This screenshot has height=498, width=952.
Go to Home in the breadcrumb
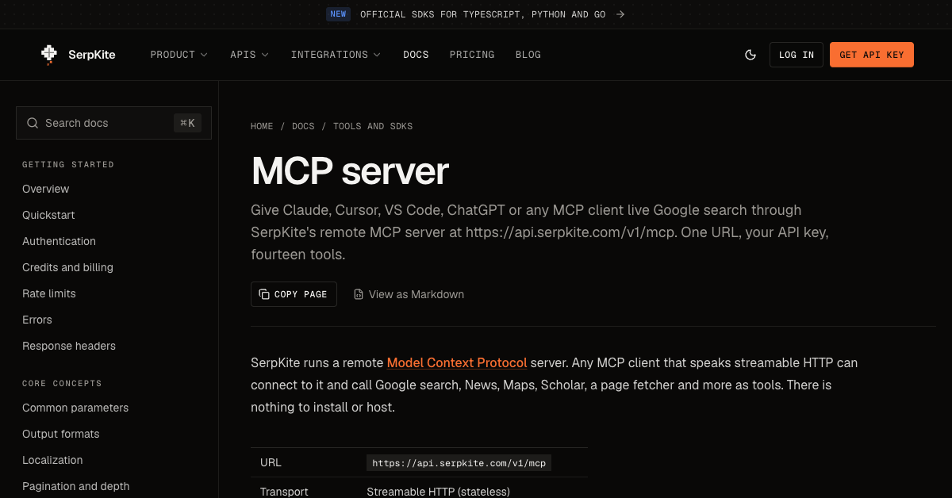(x=262, y=126)
